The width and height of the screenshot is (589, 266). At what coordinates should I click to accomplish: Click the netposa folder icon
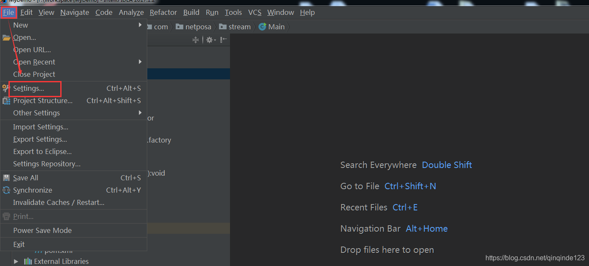[x=180, y=27]
